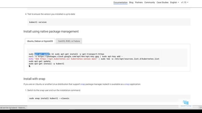Click 'Switch to the snap user' step text

54,90
